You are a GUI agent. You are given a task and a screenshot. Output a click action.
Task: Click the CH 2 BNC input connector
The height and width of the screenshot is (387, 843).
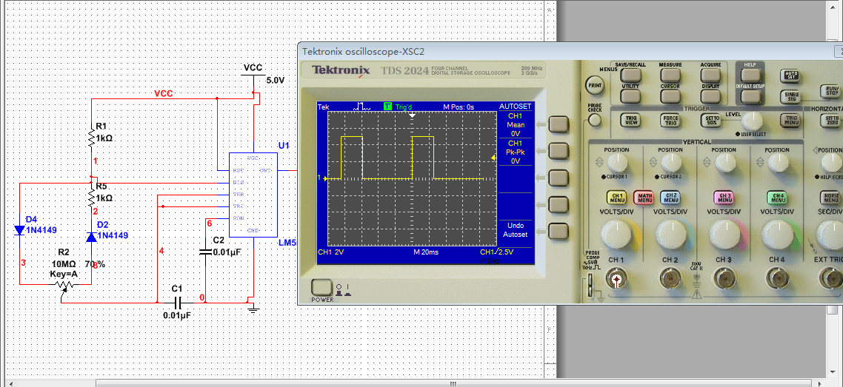[x=670, y=279]
